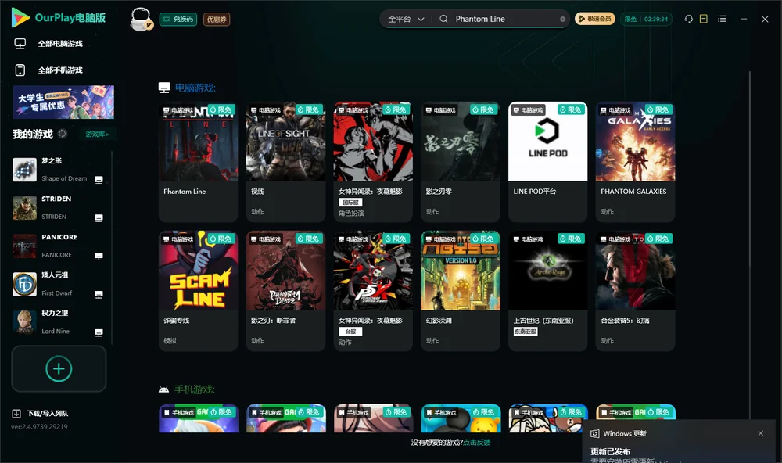Open the 影之刃零 game card
782x463 pixels.
click(461, 162)
